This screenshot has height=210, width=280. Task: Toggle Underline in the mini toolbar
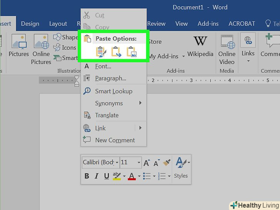(107, 176)
